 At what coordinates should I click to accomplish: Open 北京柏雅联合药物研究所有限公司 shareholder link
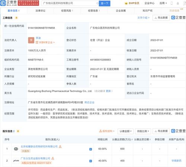(39, 146)
